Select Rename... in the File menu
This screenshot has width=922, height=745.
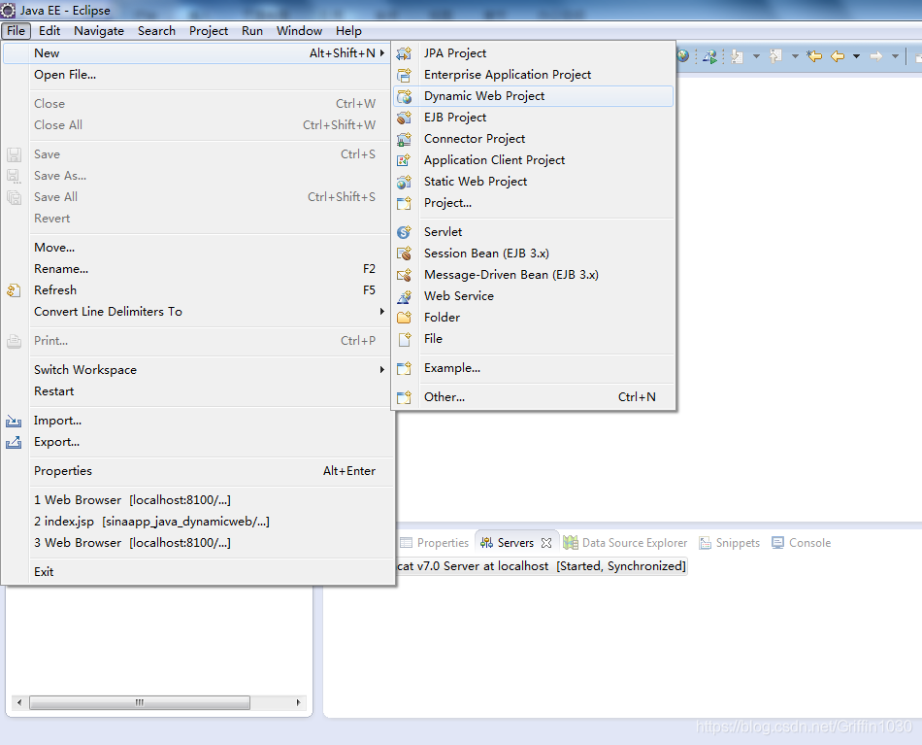pyautogui.click(x=196, y=269)
